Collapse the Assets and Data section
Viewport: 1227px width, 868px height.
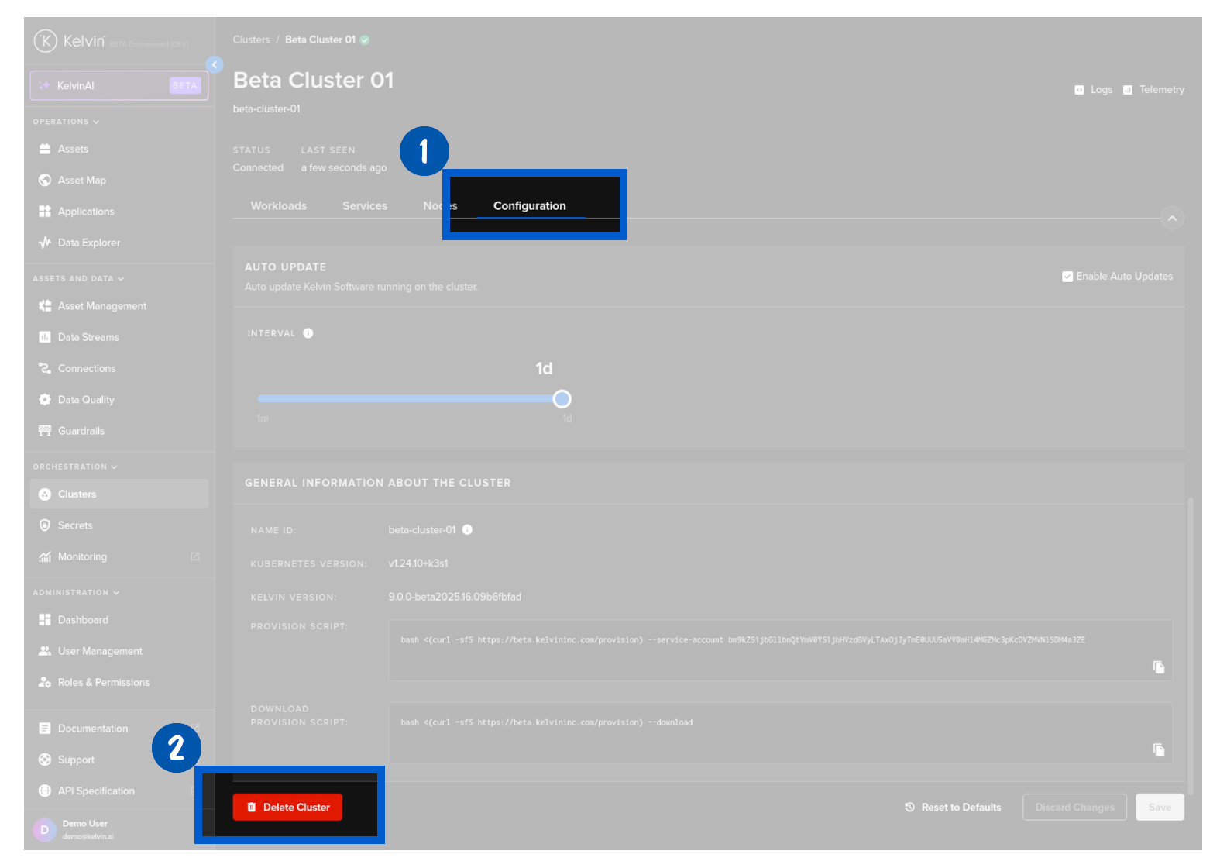(x=77, y=279)
